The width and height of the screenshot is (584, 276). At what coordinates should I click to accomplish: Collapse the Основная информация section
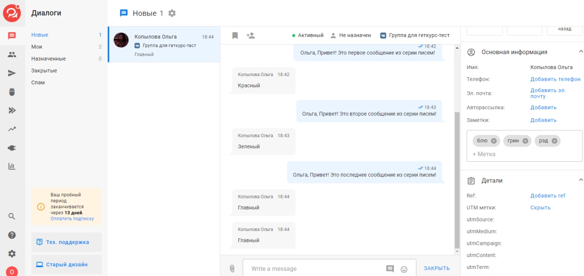pos(580,52)
